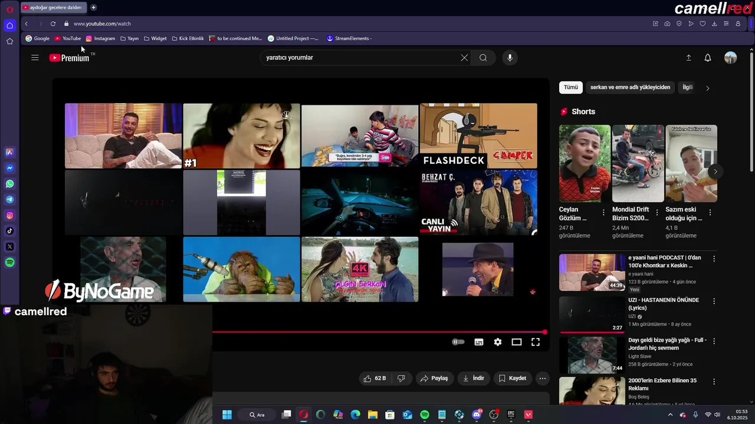Screen dimensions: 755x424
Task: Toggle subtitles/captions in player
Action: pos(479,342)
